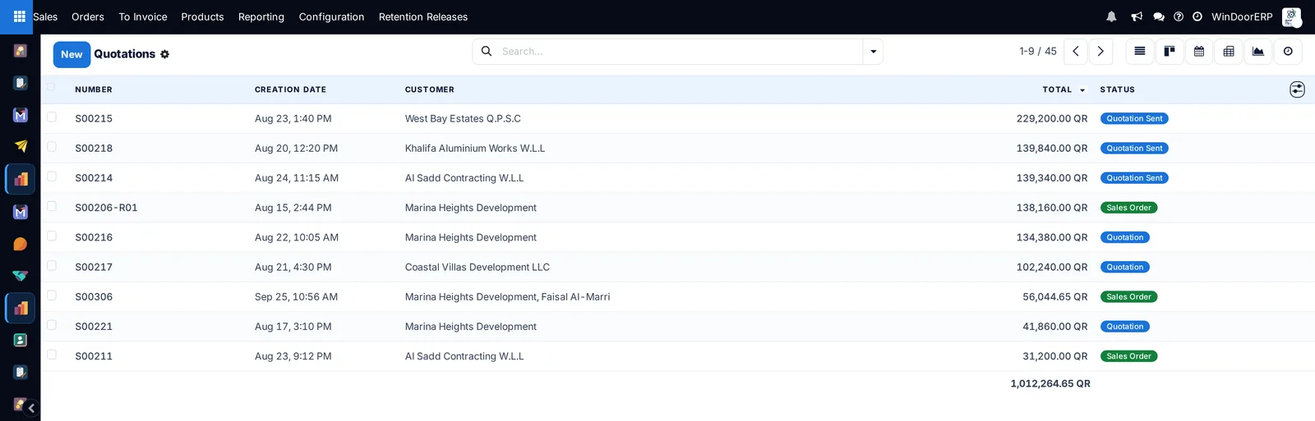
Task: Open the Products menu
Action: coord(202,16)
